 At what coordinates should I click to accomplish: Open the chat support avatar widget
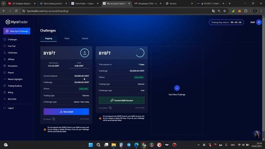click(257, 135)
